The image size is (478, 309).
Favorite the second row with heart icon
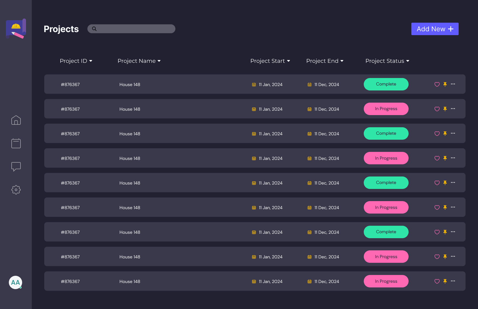[x=437, y=109]
